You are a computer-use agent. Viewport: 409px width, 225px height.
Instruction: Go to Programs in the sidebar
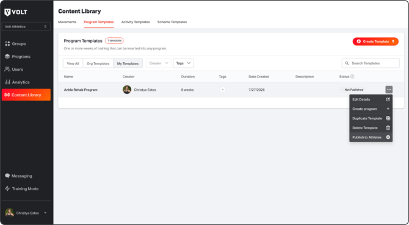[x=18, y=57]
